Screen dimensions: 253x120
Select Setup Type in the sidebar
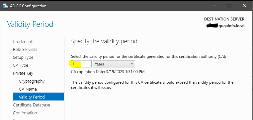(x=23, y=57)
